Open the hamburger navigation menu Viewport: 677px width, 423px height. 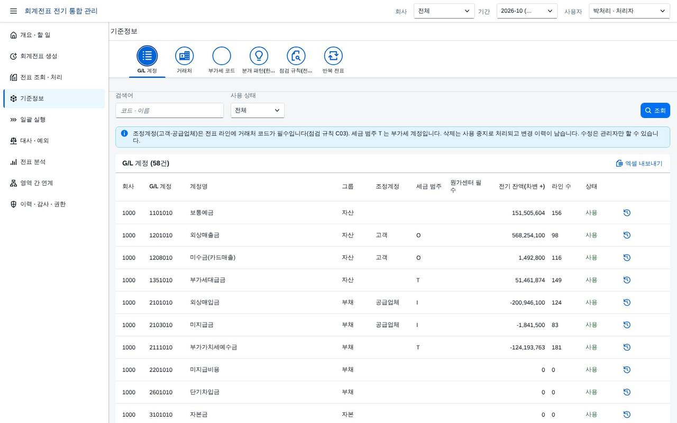(x=13, y=11)
